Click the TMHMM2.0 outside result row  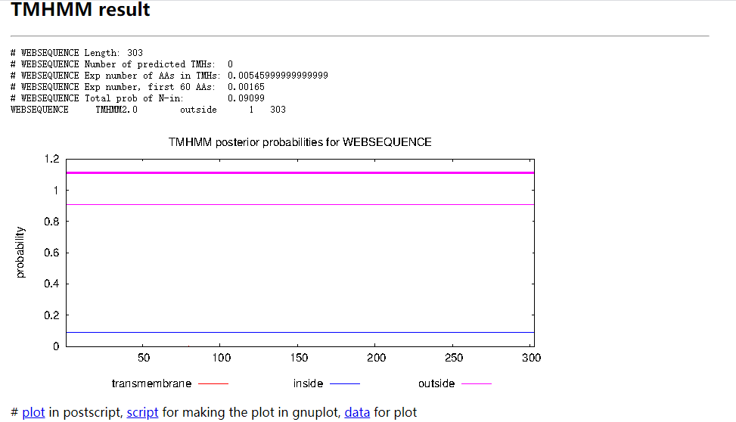[x=148, y=110]
